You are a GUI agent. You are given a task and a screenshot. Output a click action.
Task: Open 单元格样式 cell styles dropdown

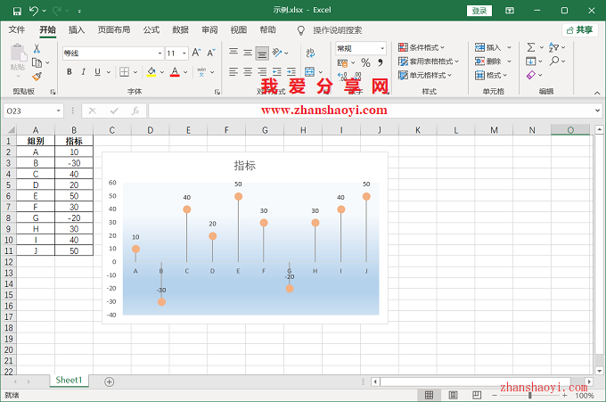pyautogui.click(x=425, y=75)
